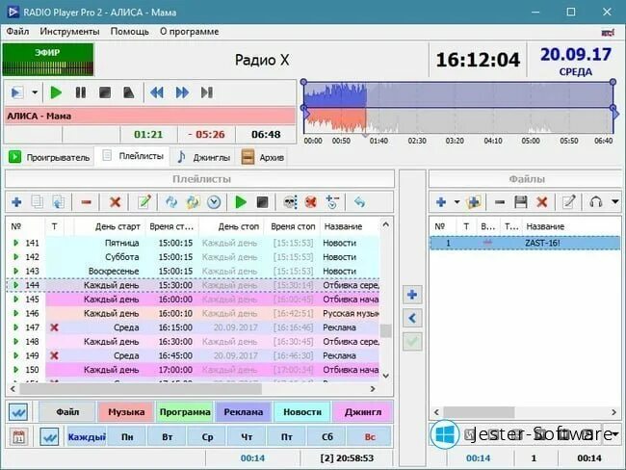
Task: Undo with the blue curved arrow icon
Action: coord(360,202)
